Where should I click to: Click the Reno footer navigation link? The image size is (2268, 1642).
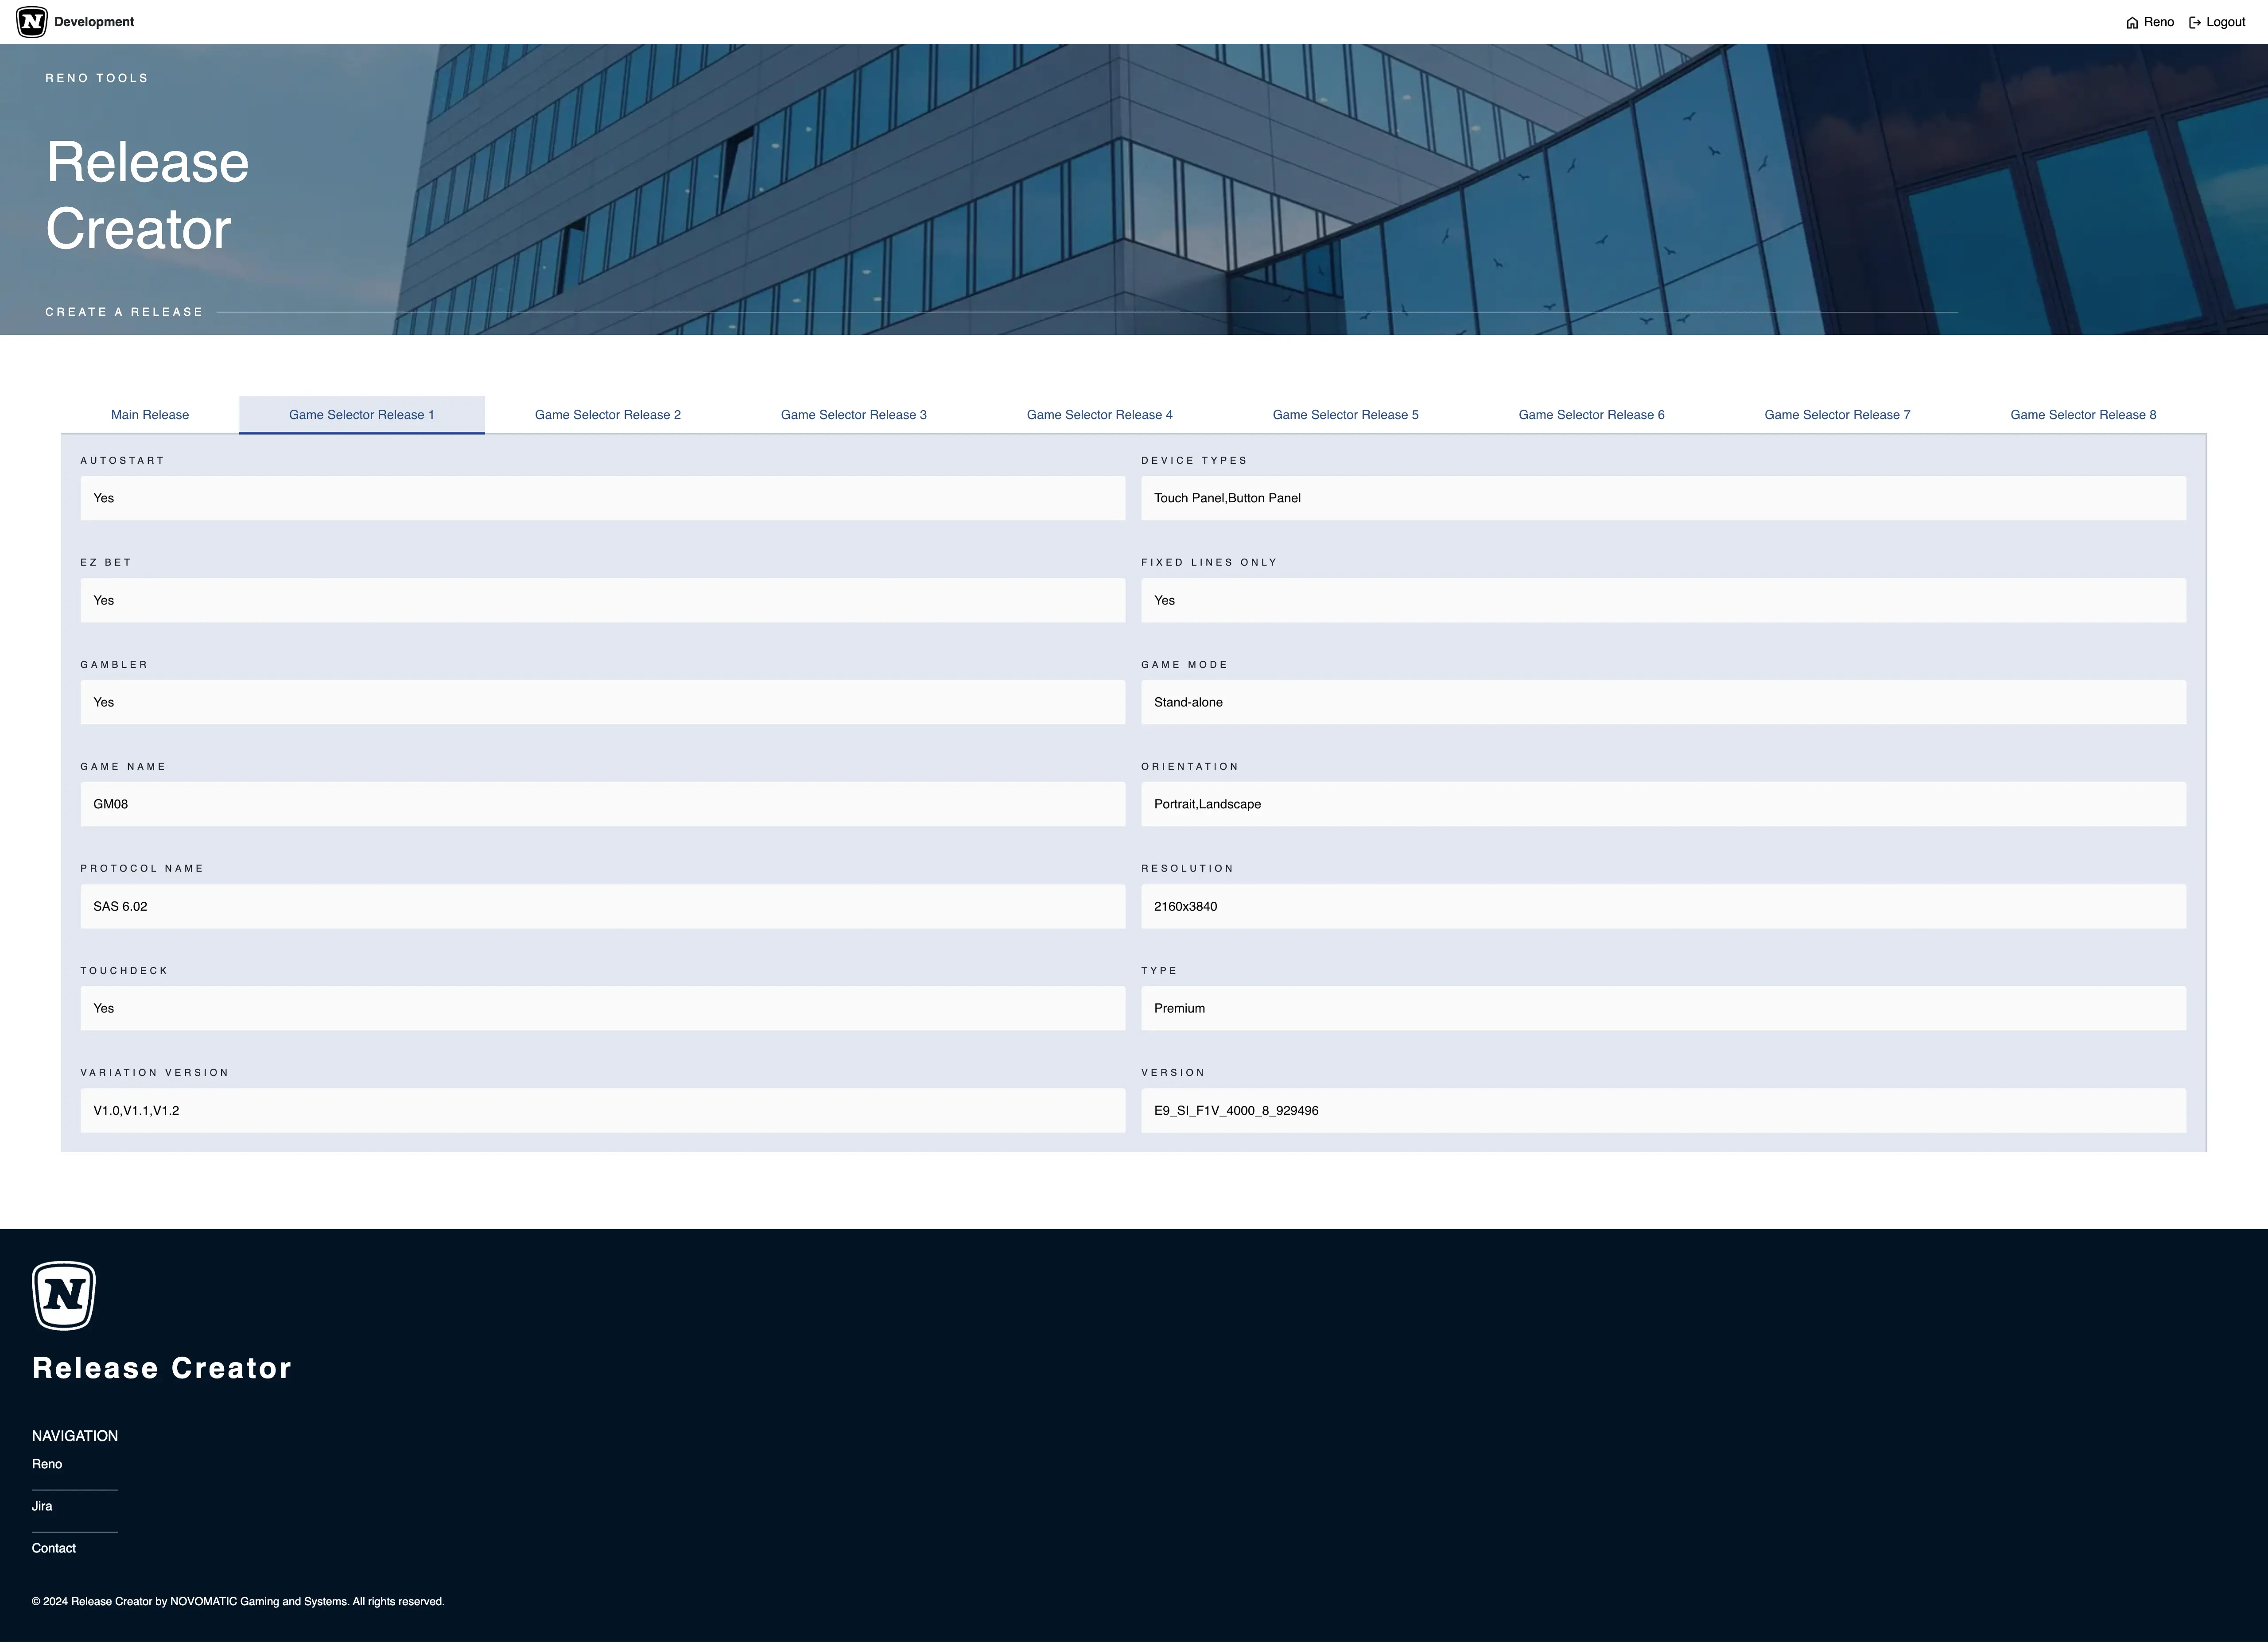[47, 1464]
